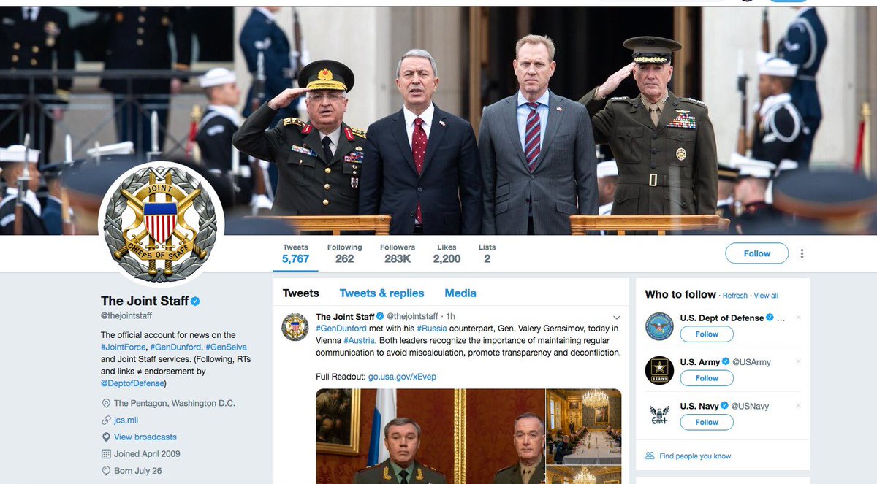The height and width of the screenshot is (484, 877).
Task: Switch to the Tweets & replies tab
Action: tap(381, 293)
